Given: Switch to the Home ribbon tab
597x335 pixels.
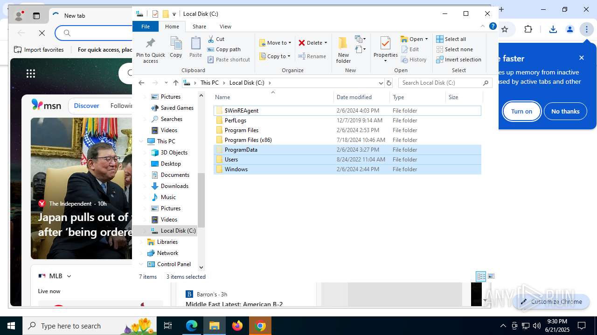Looking at the screenshot, I should (x=172, y=27).
